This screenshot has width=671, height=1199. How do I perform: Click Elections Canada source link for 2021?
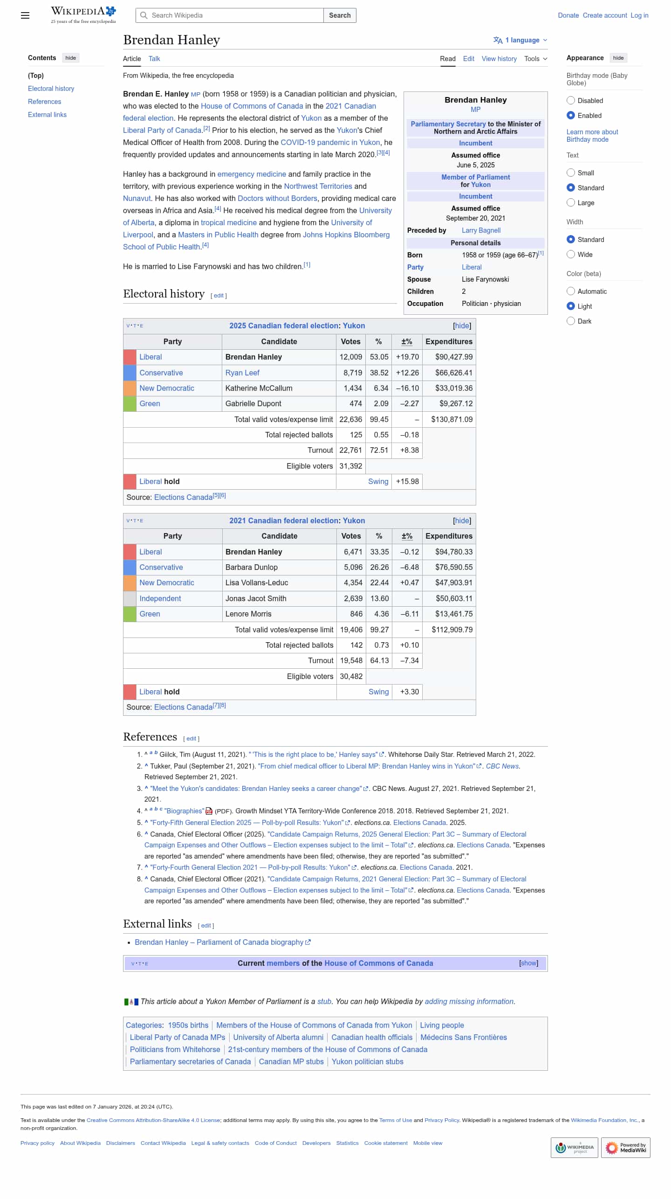[183, 707]
